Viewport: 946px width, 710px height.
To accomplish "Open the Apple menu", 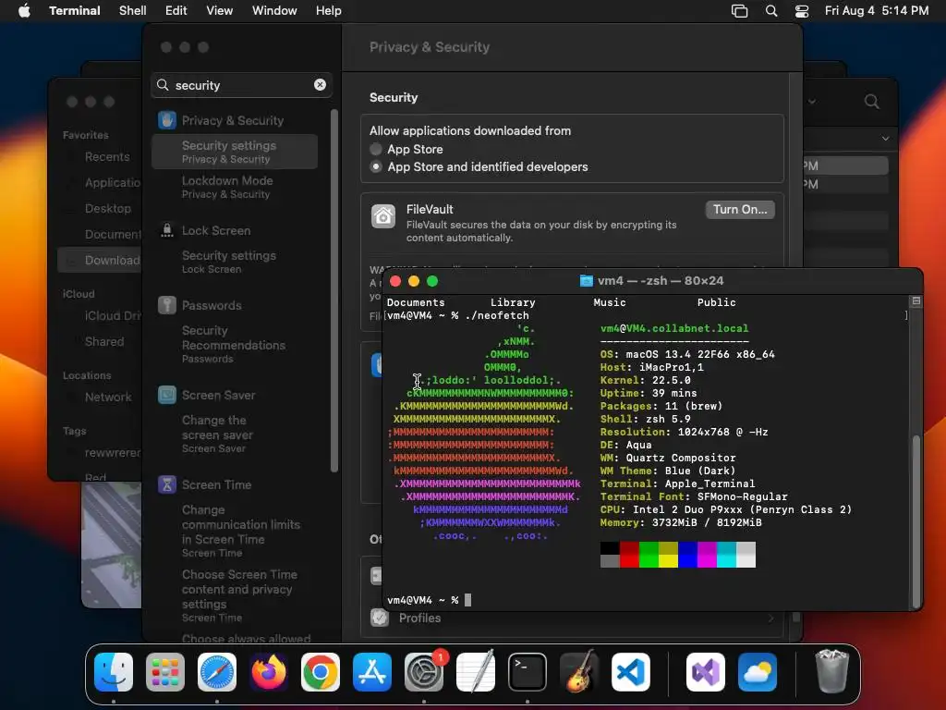I will [x=24, y=11].
